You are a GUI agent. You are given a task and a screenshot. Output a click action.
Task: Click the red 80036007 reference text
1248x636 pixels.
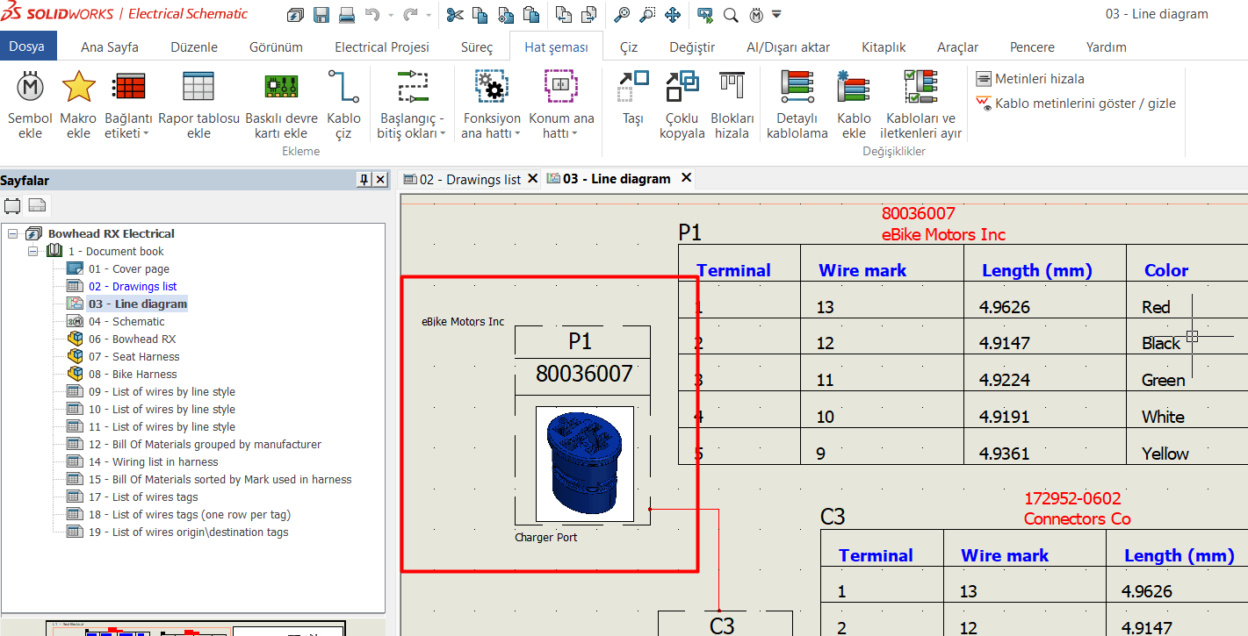(x=918, y=213)
